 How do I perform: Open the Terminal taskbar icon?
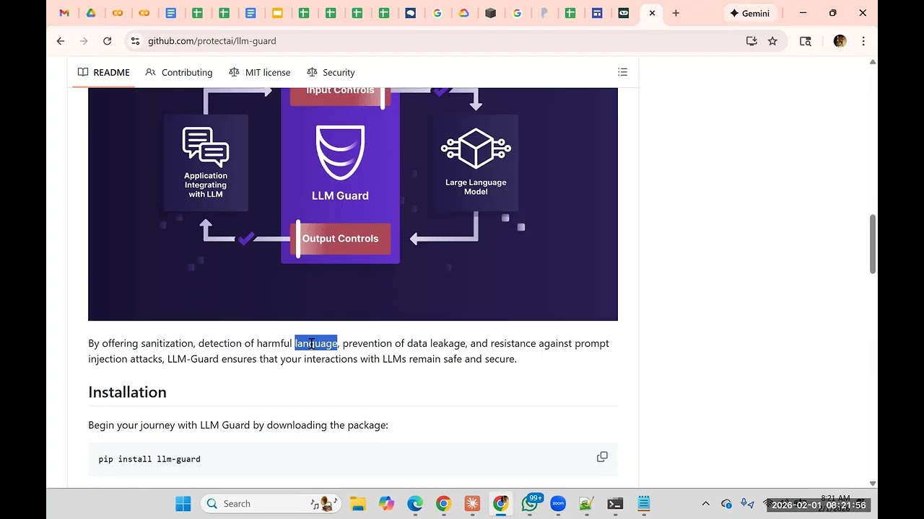pos(615,504)
